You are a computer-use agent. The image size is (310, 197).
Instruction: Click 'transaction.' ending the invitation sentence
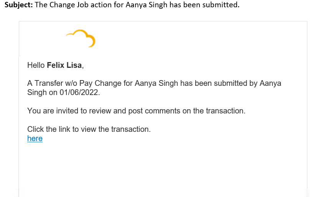(226, 111)
